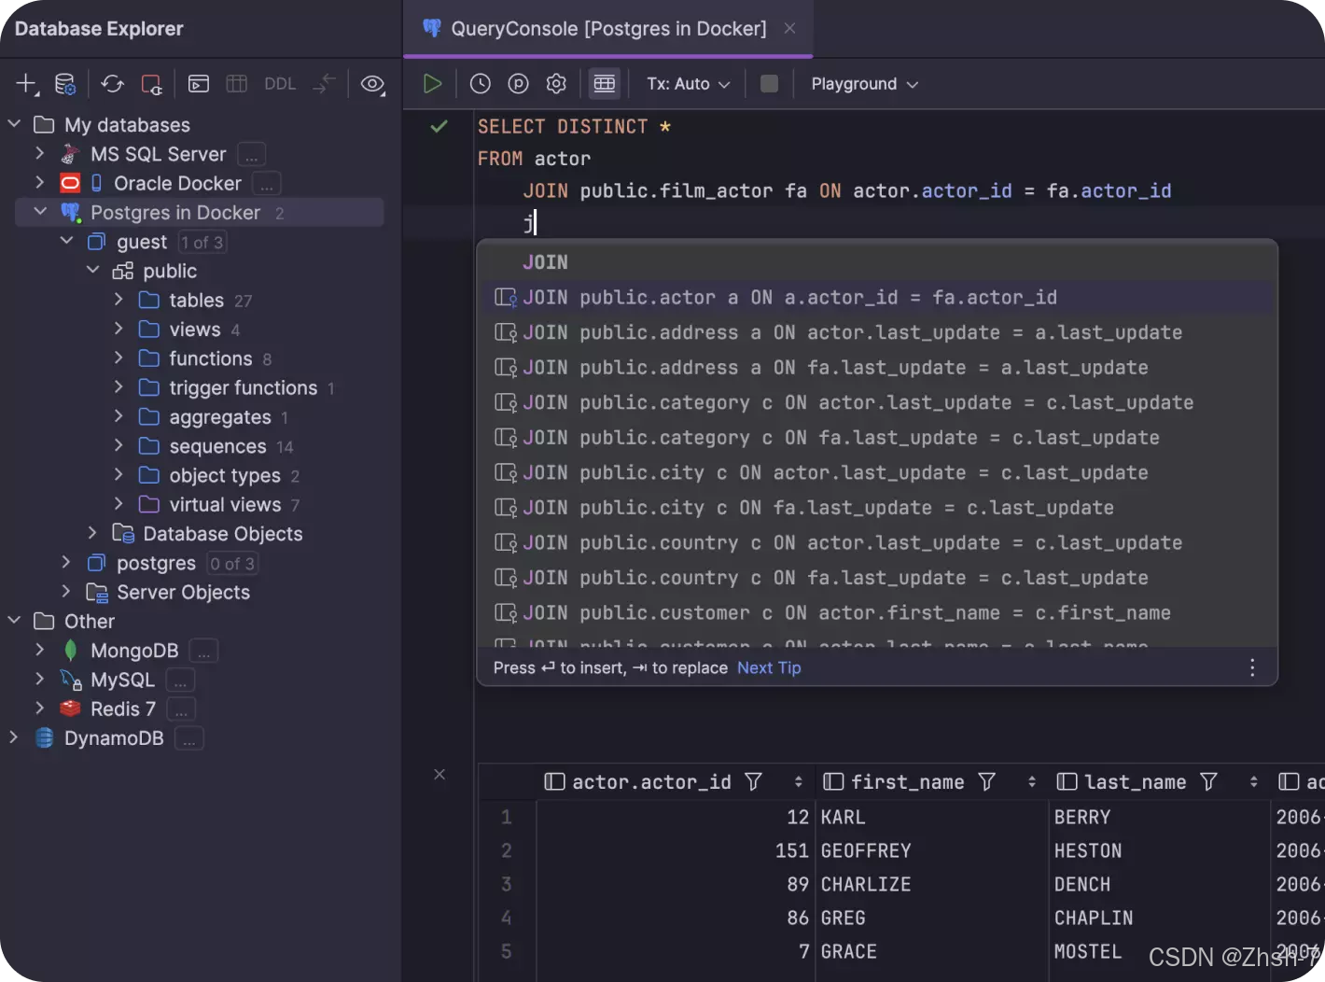Select the MongoDB data source
The height and width of the screenshot is (982, 1325).
click(x=134, y=651)
